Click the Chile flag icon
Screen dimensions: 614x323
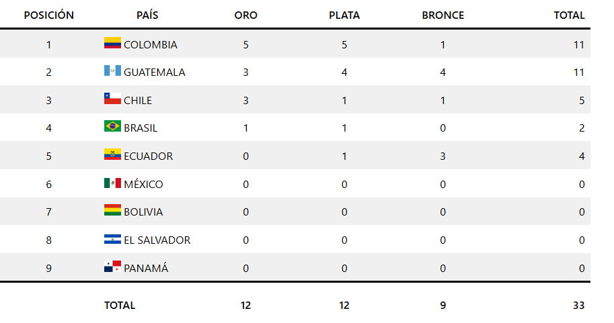(x=112, y=99)
